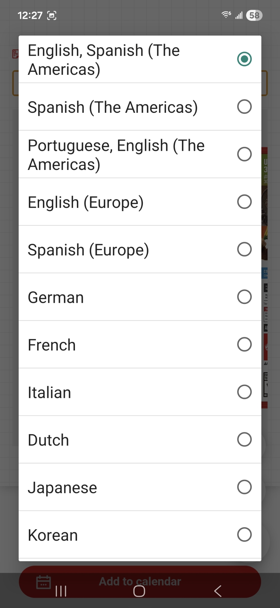The image size is (280, 608).
Task: Open the recent apps navigation icon
Action: click(61, 591)
